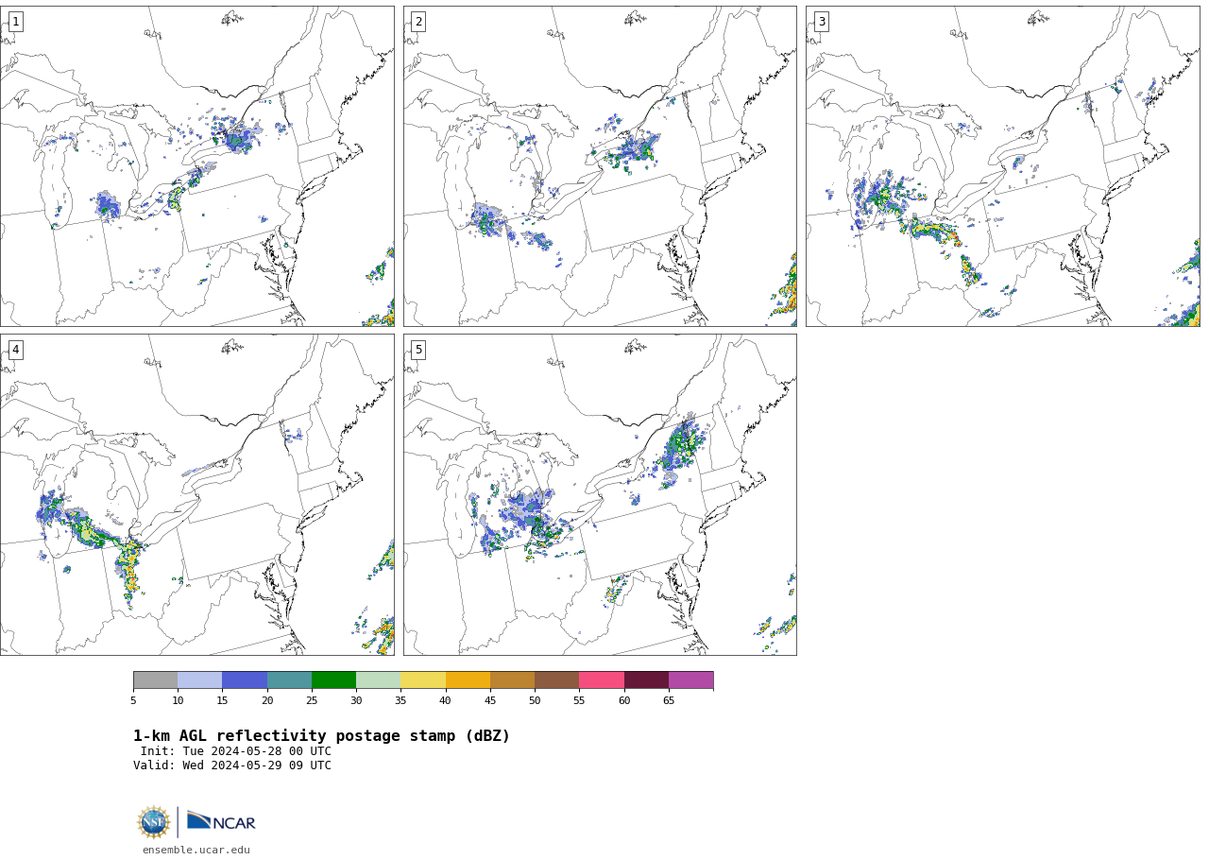Open ensemble member 1 reflectivity map

tap(196, 166)
